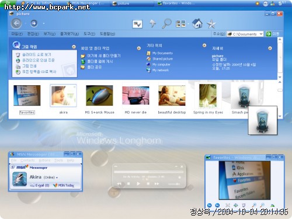Click the Up folder arrow icon

[x=153, y=24]
